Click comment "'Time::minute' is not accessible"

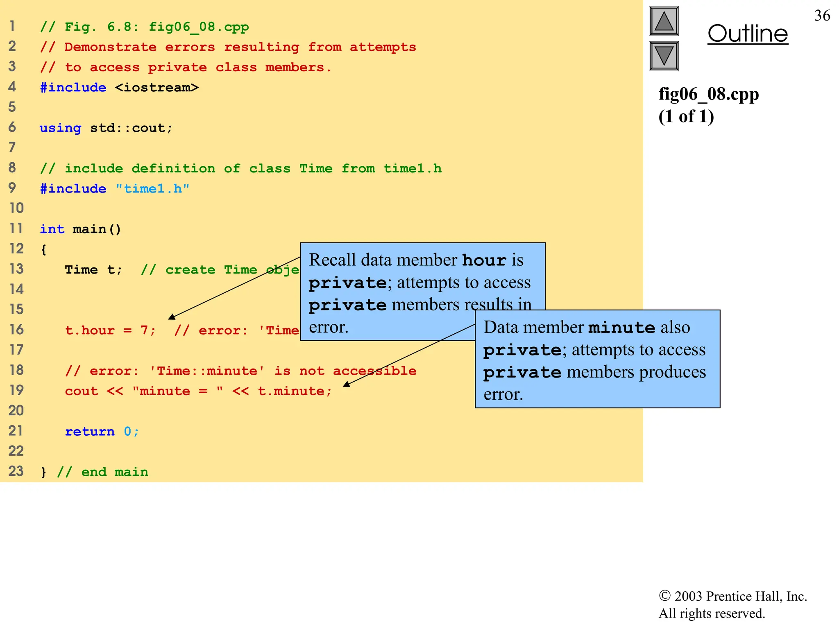click(x=241, y=371)
